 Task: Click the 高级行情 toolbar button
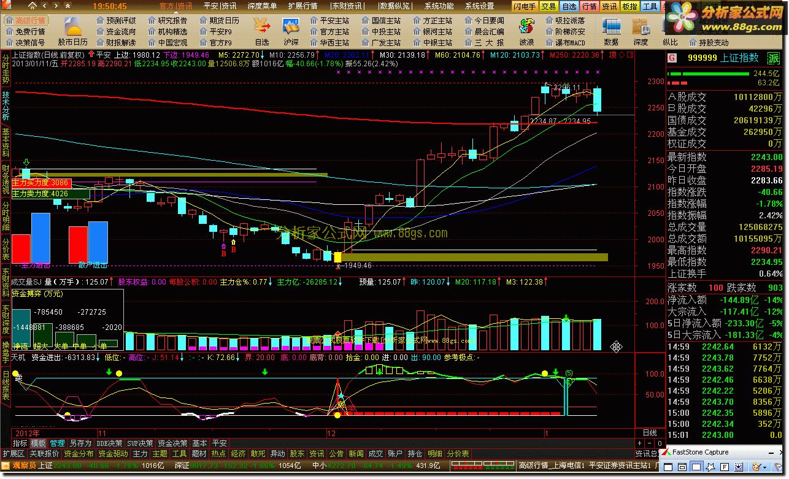(x=25, y=20)
